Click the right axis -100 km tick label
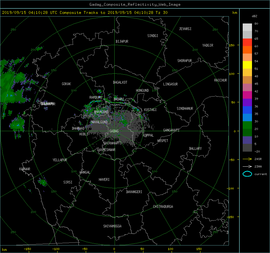The height and width of the screenshot is (253, 270). 231,188
